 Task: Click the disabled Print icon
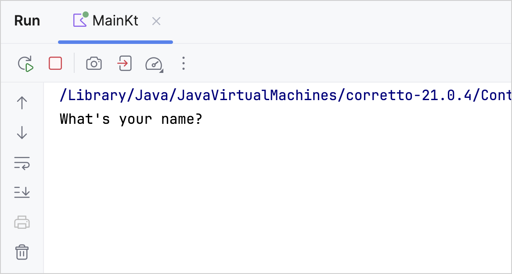(22, 222)
